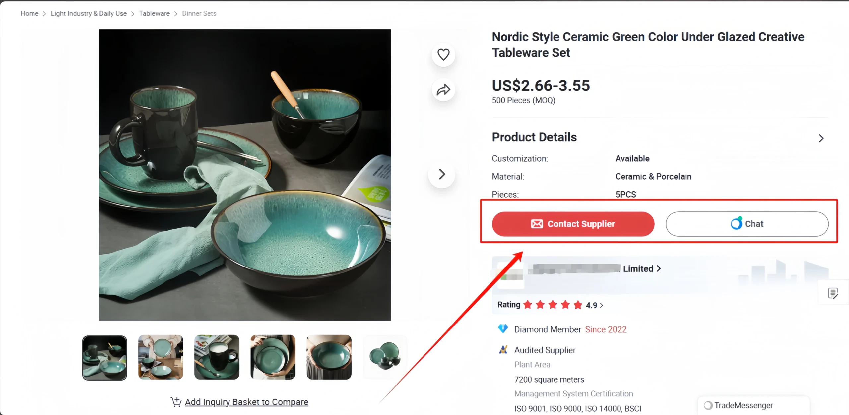The image size is (849, 415).
Task: Share this product via arrow icon
Action: point(443,90)
